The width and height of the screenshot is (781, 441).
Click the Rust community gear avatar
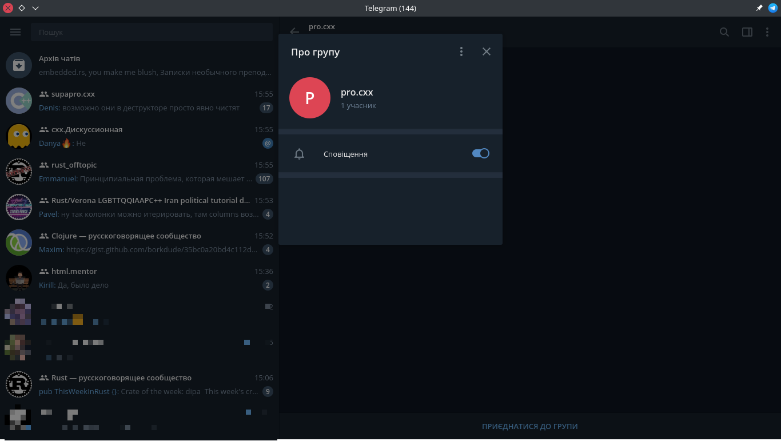pos(19,384)
